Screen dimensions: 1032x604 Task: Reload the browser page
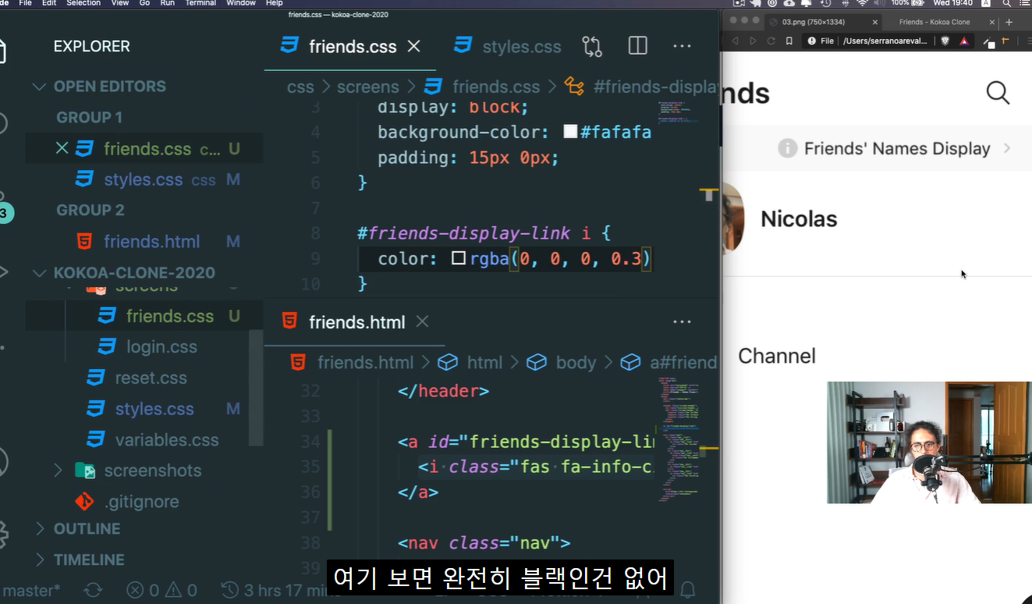[x=771, y=41]
